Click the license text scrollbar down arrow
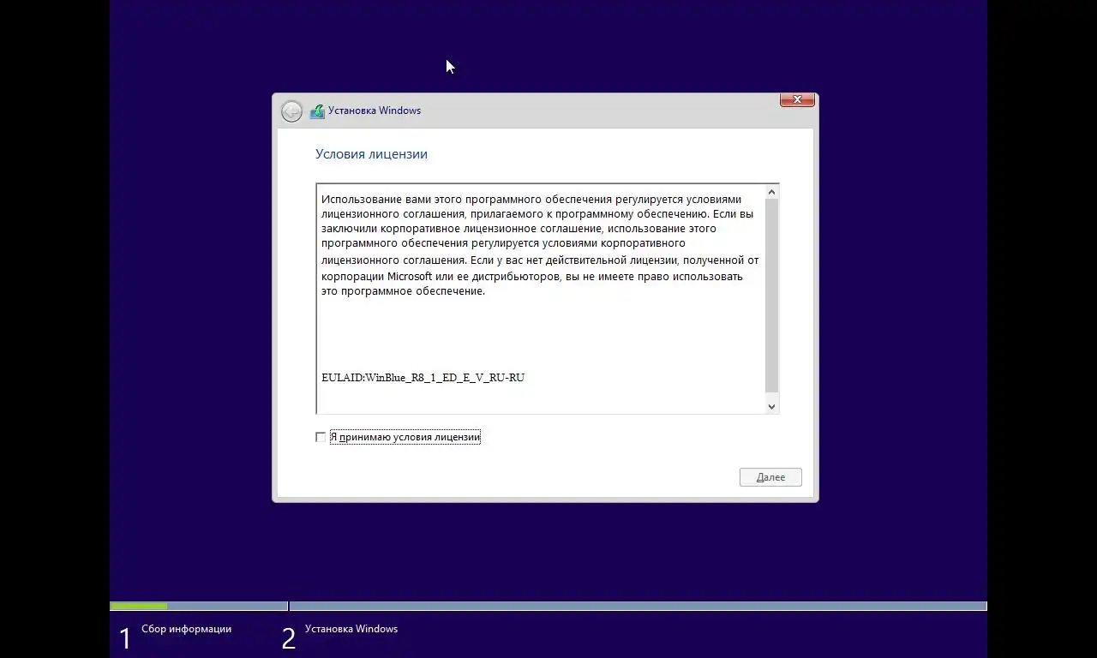1097x658 pixels. click(771, 406)
